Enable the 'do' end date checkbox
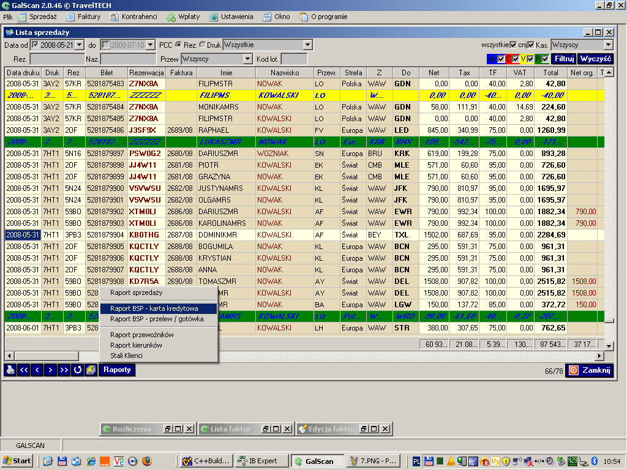 click(105, 45)
